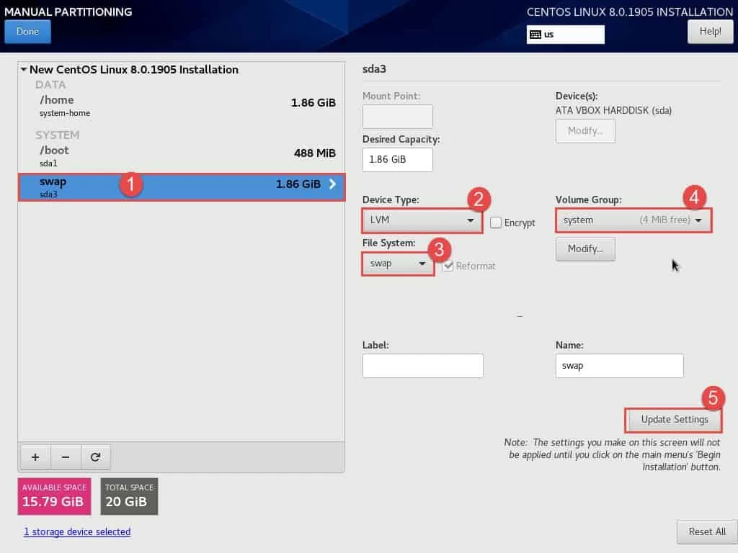Enable the Encrypt checkbox

pyautogui.click(x=496, y=222)
